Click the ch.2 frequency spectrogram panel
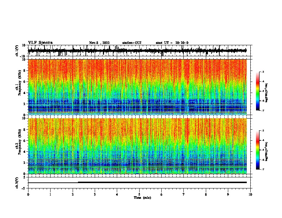The image size is (282, 218). 137,146
